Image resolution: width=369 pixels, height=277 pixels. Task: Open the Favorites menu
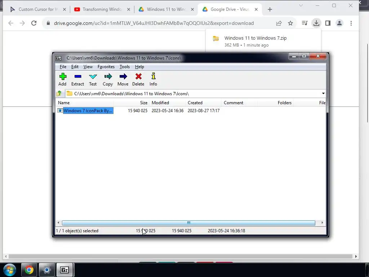click(x=106, y=67)
